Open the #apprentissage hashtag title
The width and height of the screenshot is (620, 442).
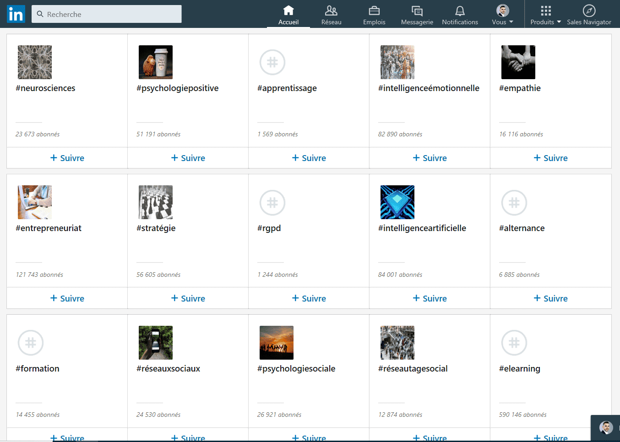(x=287, y=88)
